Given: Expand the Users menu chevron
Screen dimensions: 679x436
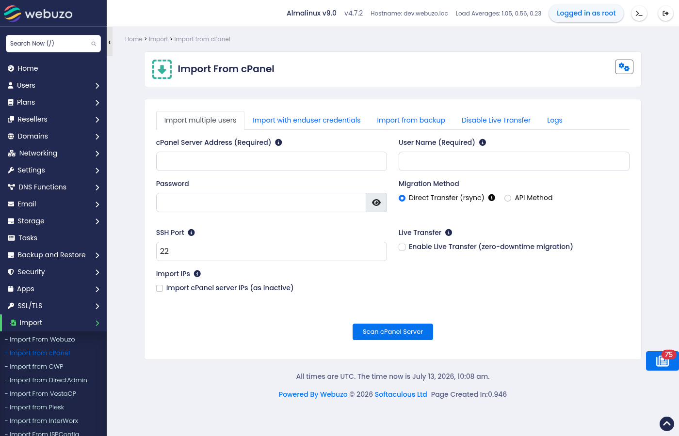Looking at the screenshot, I should click(97, 86).
